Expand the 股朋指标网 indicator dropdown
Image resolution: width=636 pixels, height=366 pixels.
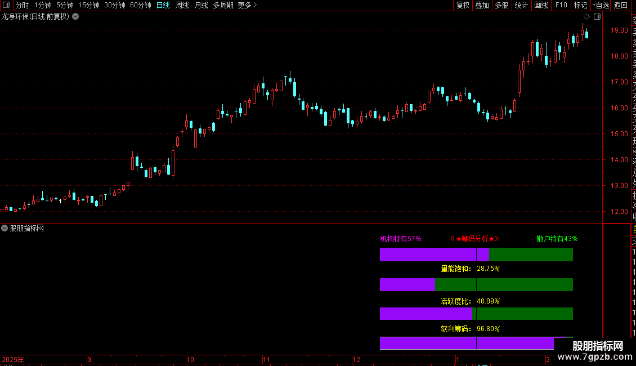coord(5,228)
